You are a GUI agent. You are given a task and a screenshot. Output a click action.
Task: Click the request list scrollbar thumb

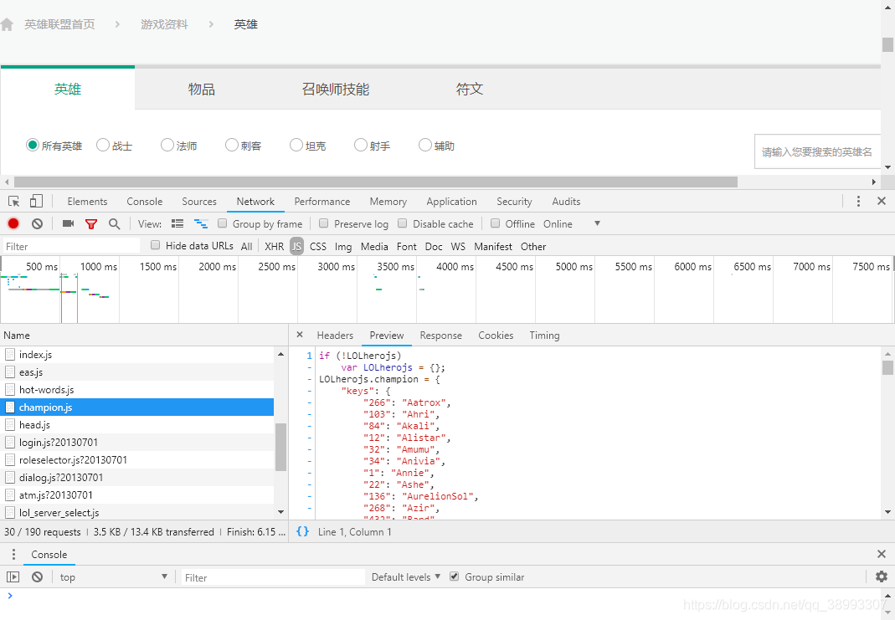(x=280, y=447)
